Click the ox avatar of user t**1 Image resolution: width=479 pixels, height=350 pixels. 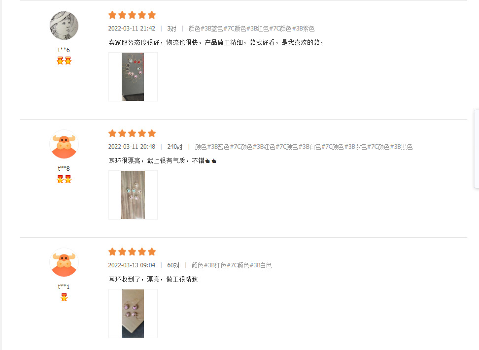pos(64,262)
